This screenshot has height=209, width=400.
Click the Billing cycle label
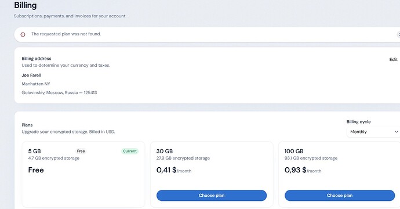click(358, 122)
